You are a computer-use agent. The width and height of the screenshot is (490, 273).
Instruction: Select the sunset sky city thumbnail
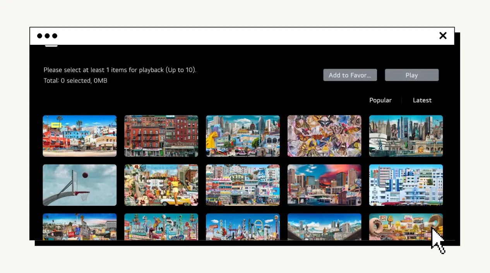click(324, 185)
